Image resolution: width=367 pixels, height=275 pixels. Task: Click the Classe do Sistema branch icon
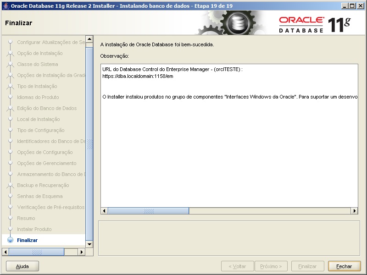coord(10,65)
